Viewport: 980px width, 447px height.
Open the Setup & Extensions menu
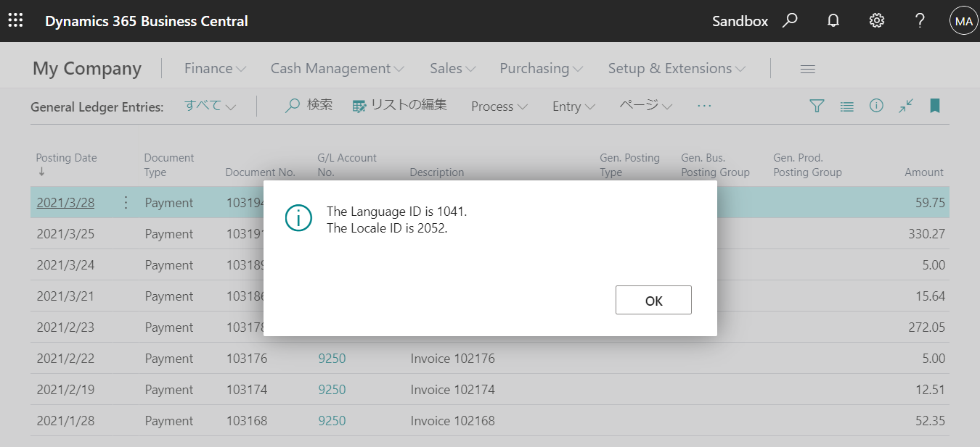pyautogui.click(x=675, y=68)
